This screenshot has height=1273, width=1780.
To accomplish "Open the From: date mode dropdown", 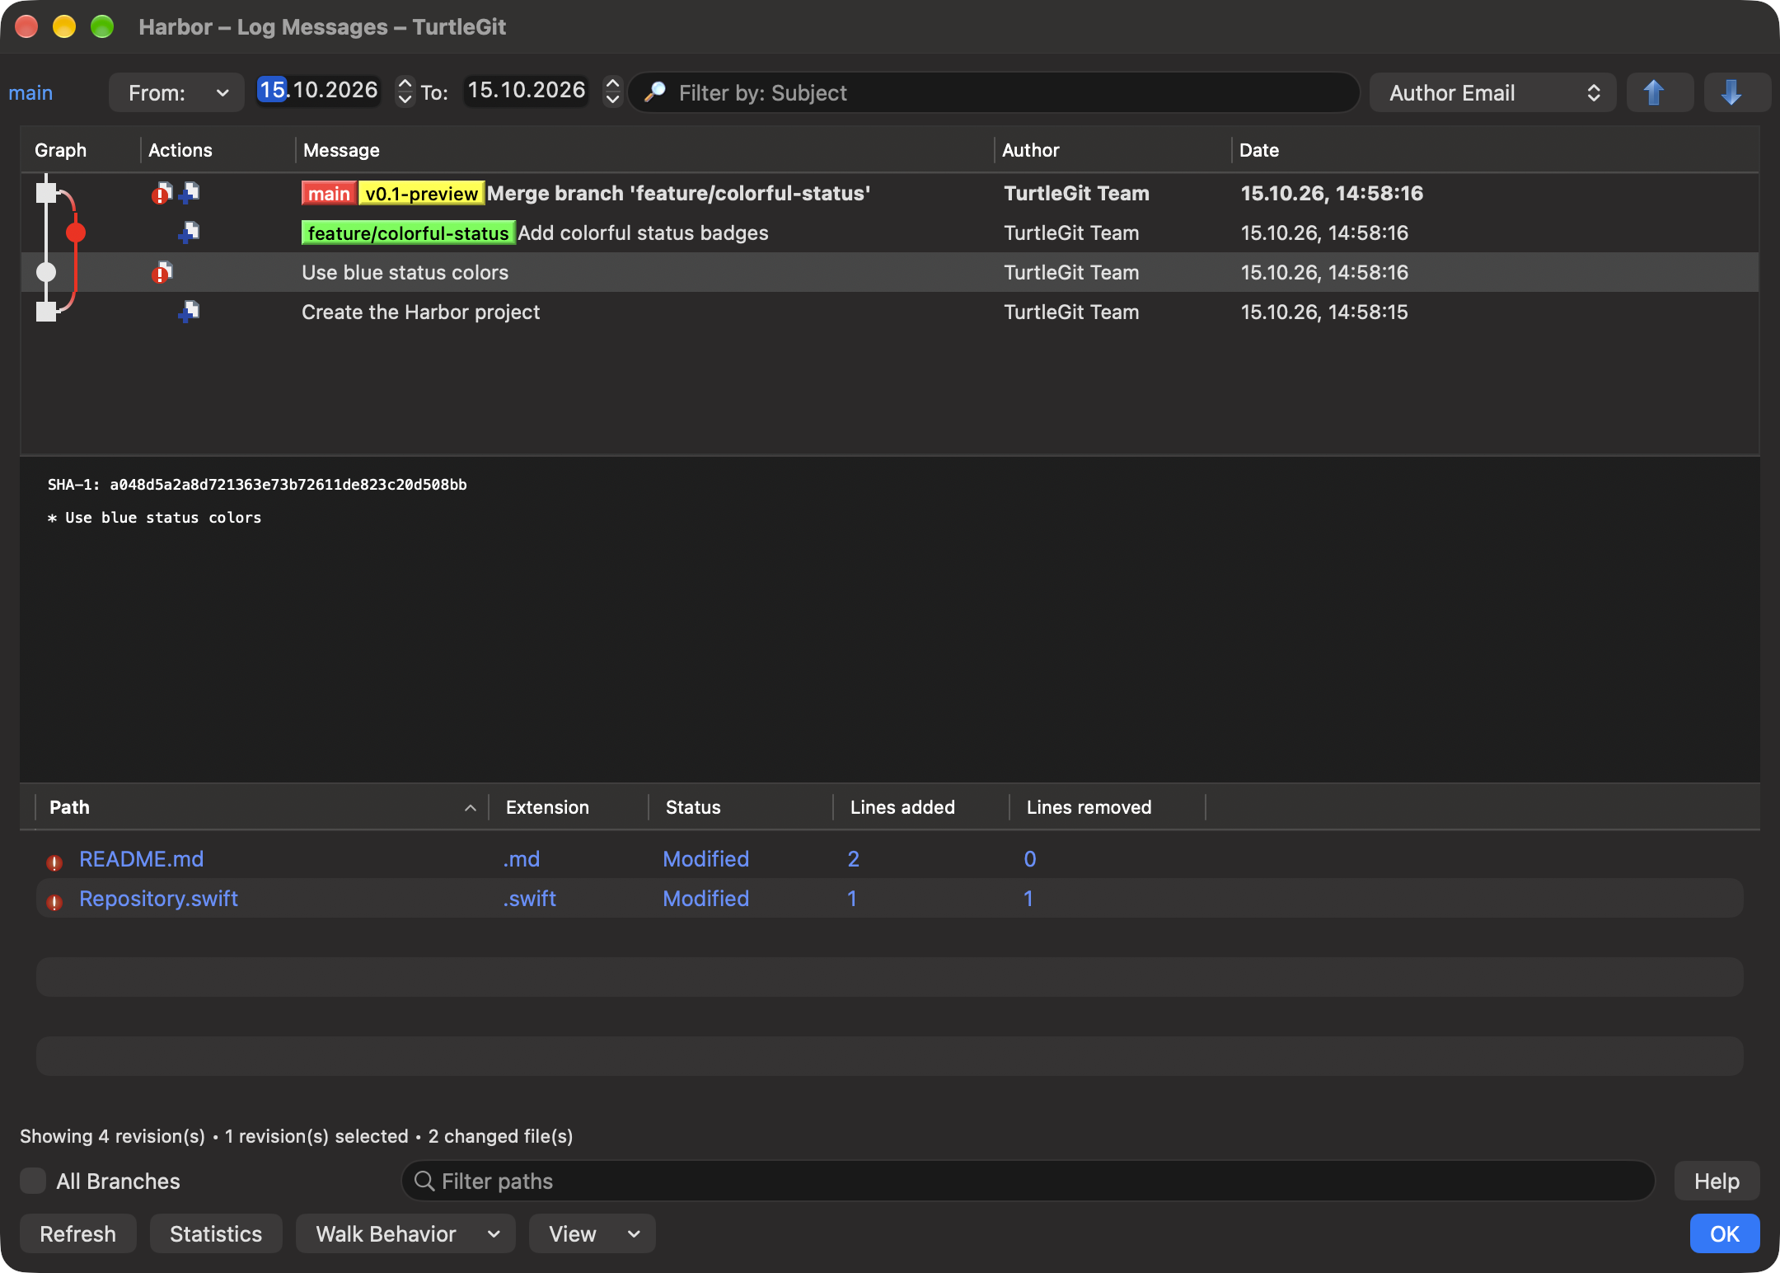I will tap(176, 92).
